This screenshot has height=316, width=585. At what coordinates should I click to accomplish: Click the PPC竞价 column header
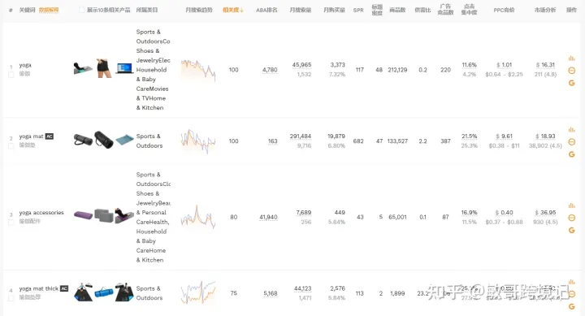(504, 10)
